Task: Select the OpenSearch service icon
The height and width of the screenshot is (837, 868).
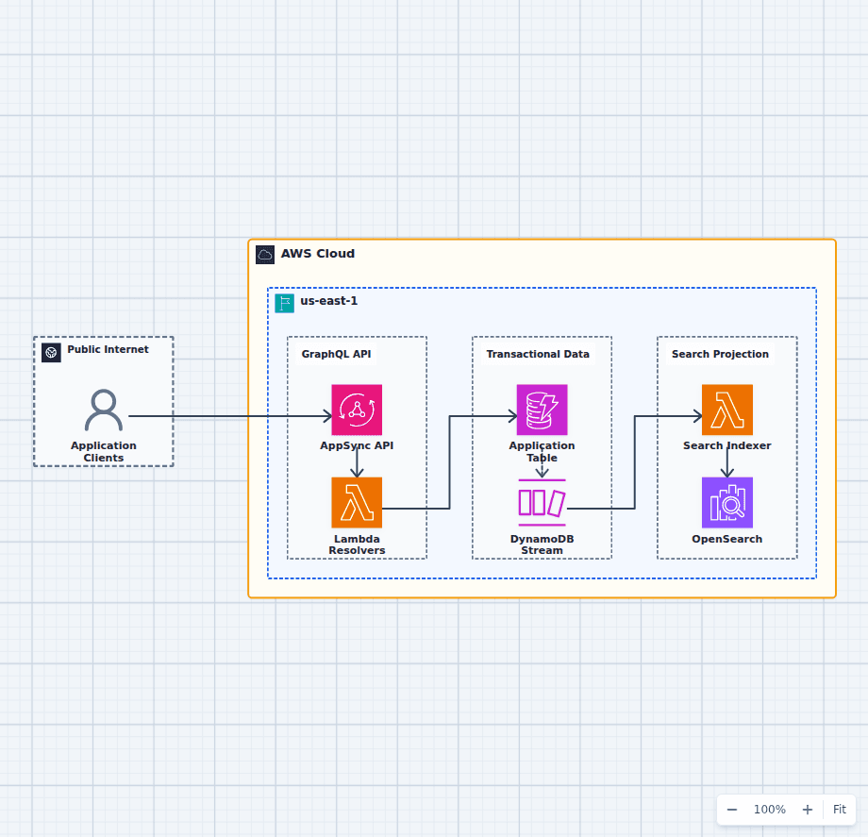Action: click(727, 503)
